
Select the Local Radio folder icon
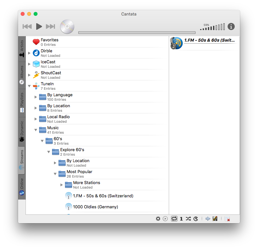point(43,119)
